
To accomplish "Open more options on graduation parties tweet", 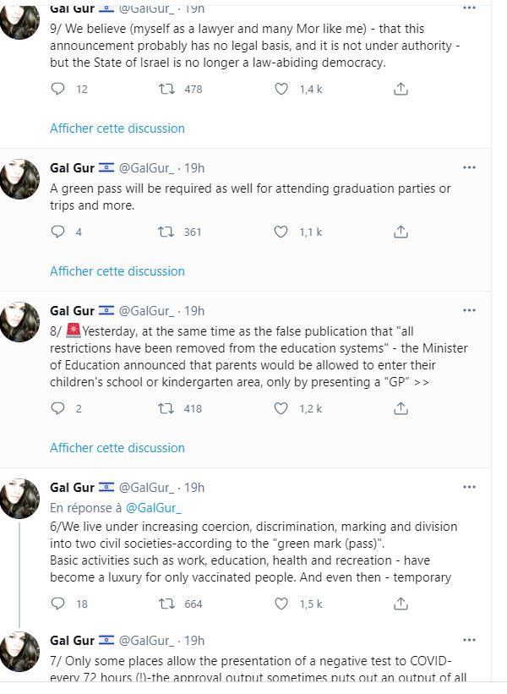I will point(469,167).
